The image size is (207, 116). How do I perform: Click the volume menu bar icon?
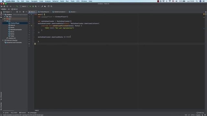tap(177, 1)
